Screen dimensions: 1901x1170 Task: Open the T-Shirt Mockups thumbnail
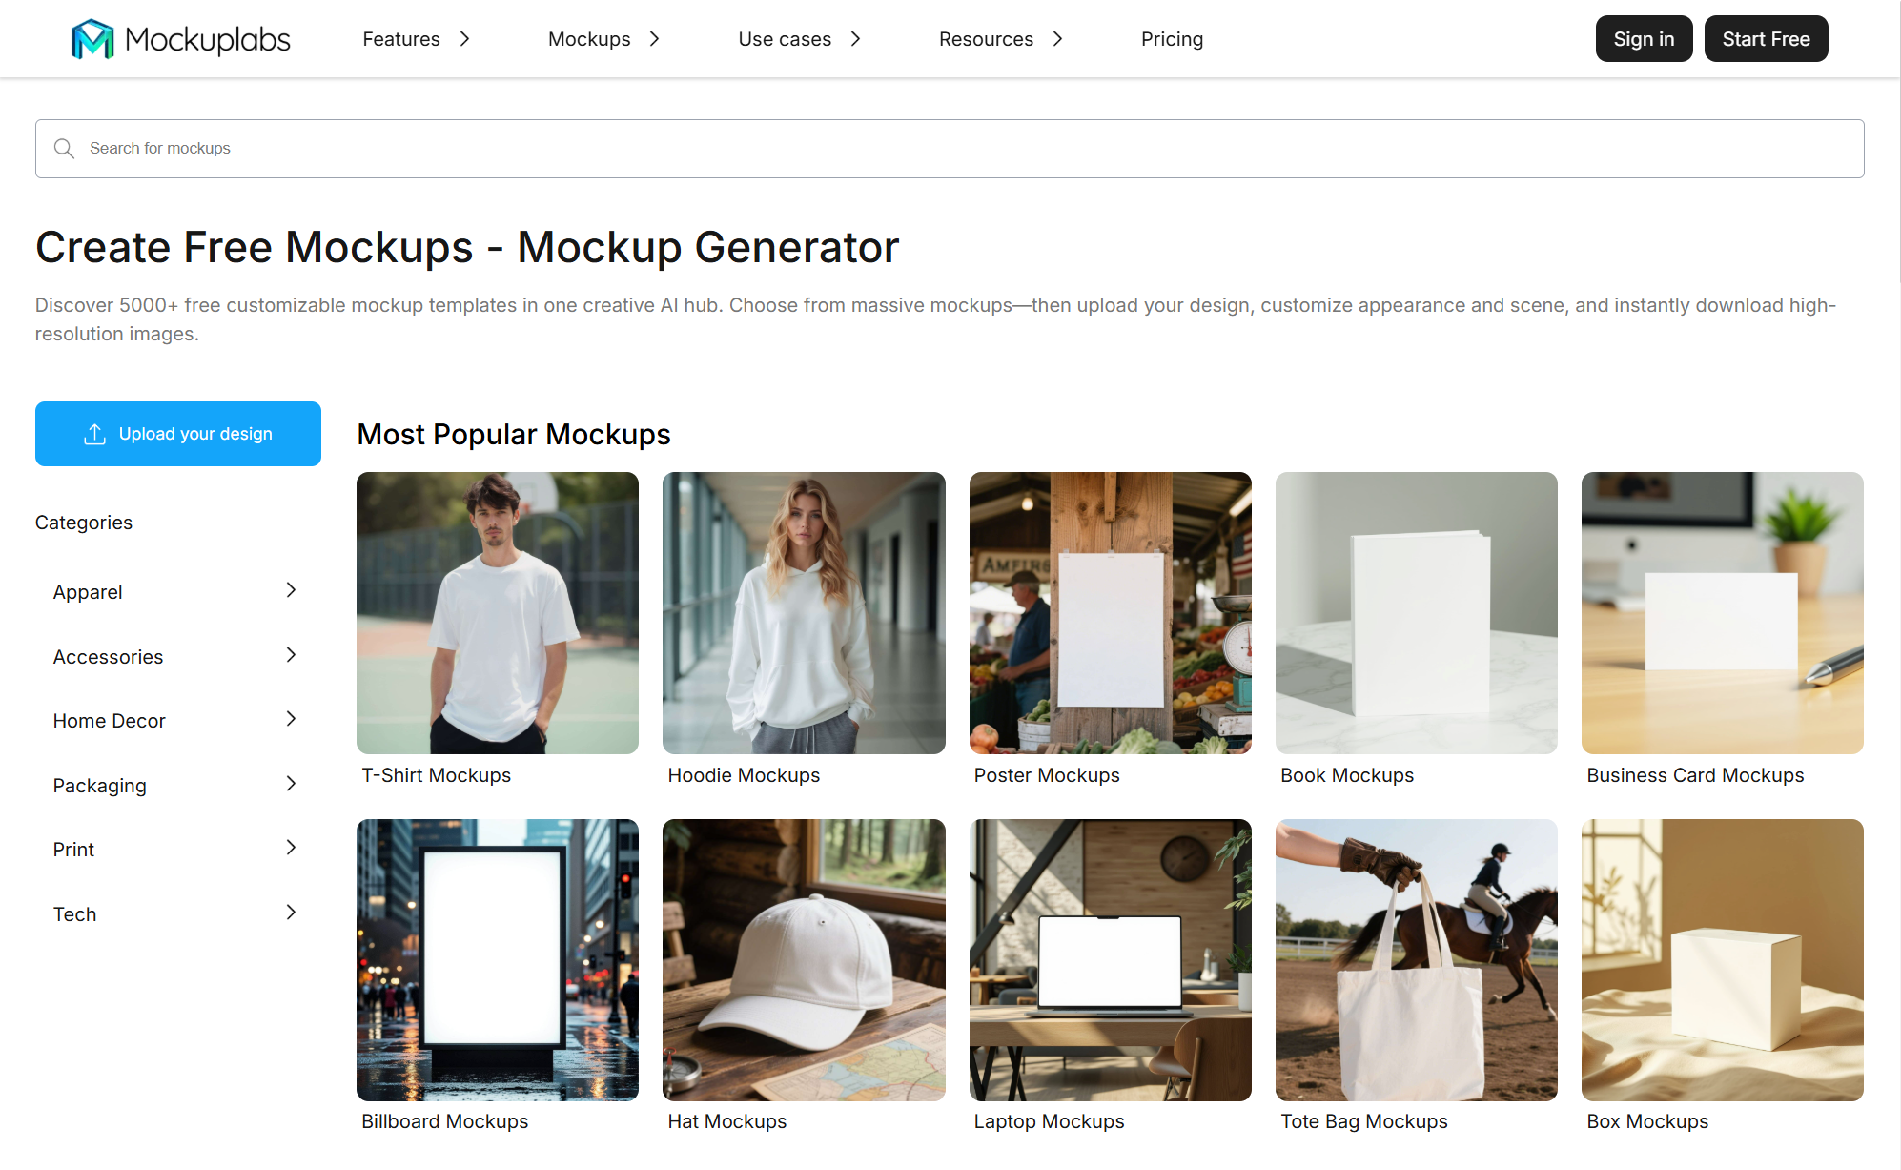[x=498, y=613]
